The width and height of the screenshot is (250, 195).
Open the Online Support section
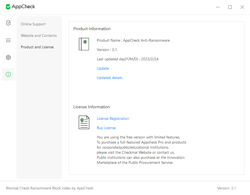[33, 24]
